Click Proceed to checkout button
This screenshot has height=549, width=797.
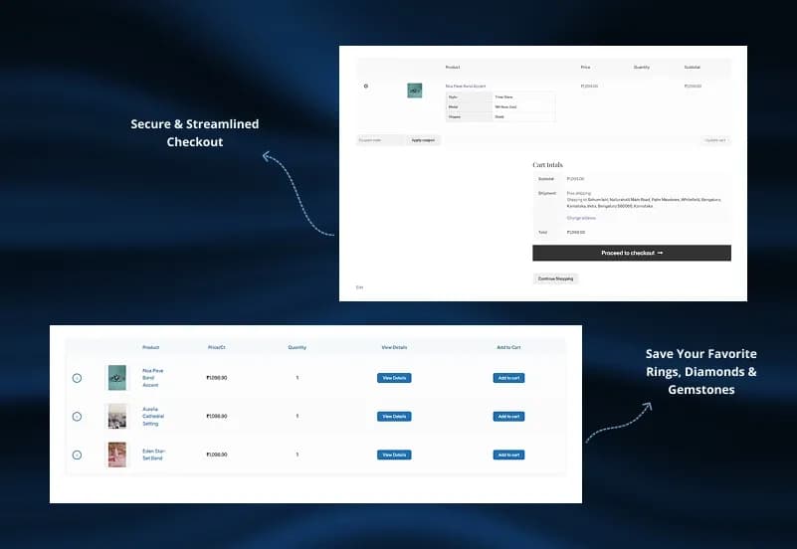pyautogui.click(x=632, y=253)
